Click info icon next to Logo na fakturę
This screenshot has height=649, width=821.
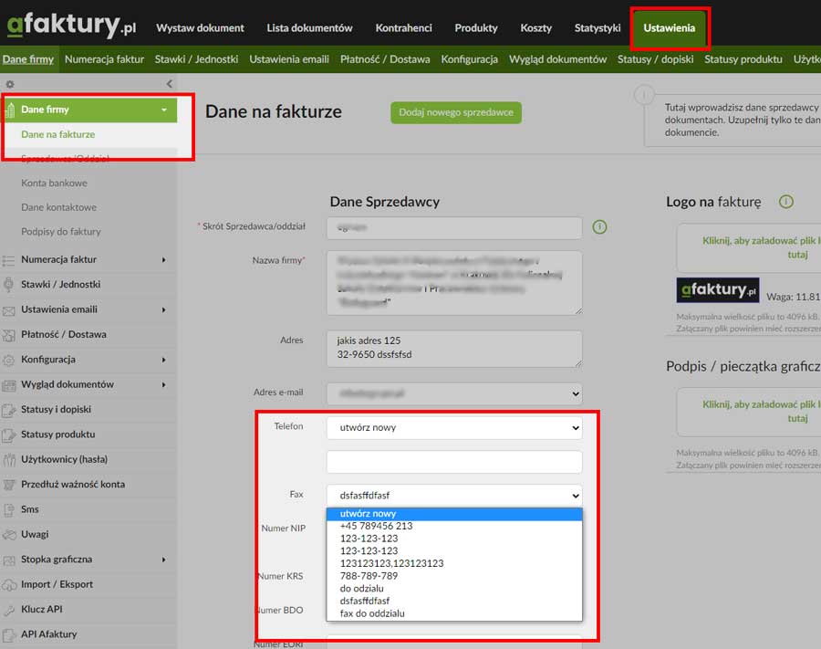coord(786,202)
